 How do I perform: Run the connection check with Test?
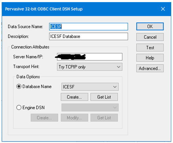click(150, 48)
